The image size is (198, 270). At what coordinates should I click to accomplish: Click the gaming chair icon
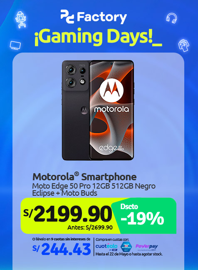(20, 20)
